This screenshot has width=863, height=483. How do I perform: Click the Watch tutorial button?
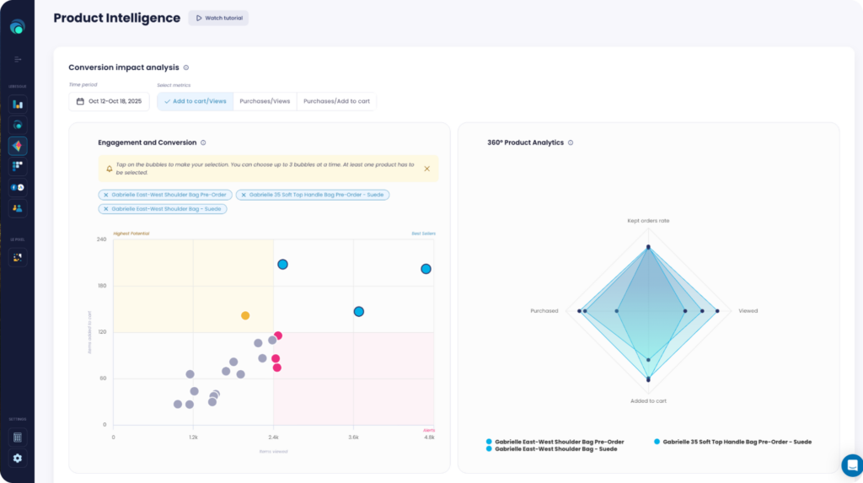click(218, 18)
